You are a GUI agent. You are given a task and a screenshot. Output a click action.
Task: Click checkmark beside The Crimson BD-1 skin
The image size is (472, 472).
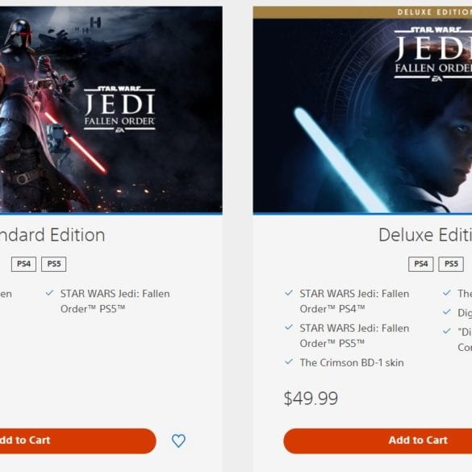[289, 361]
